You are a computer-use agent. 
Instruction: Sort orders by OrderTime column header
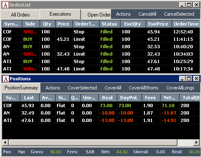click(186, 24)
